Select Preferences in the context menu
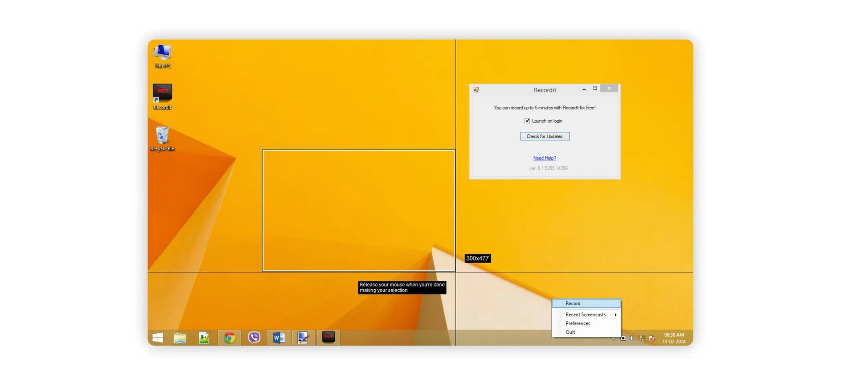 (x=578, y=323)
